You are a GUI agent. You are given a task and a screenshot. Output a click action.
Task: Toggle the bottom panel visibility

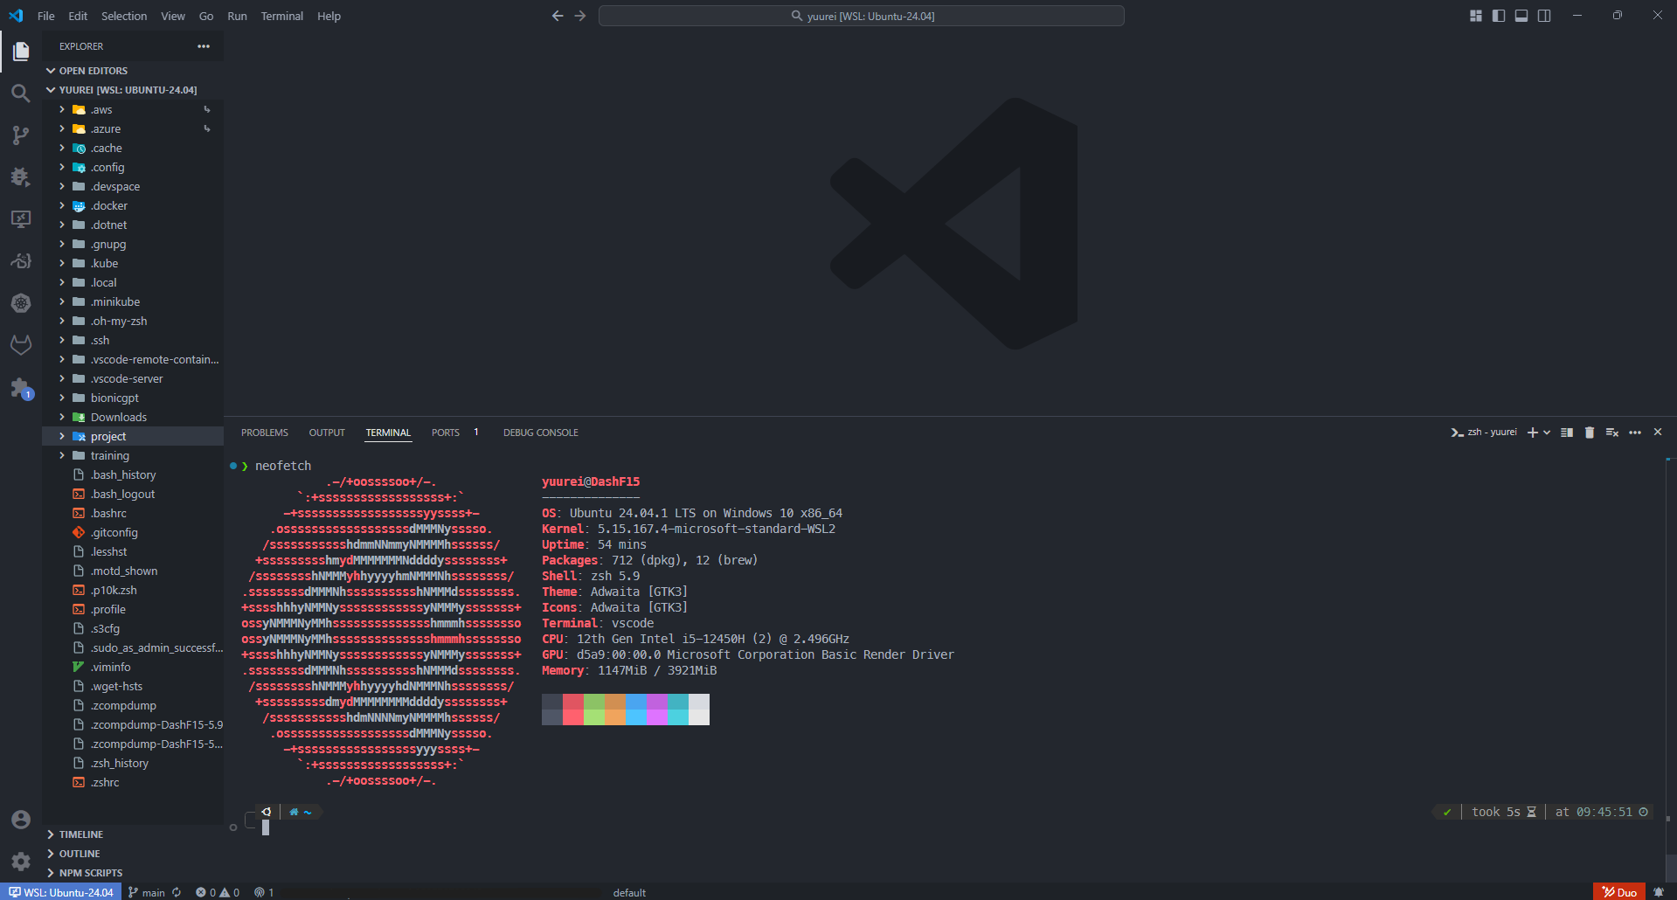click(x=1521, y=16)
